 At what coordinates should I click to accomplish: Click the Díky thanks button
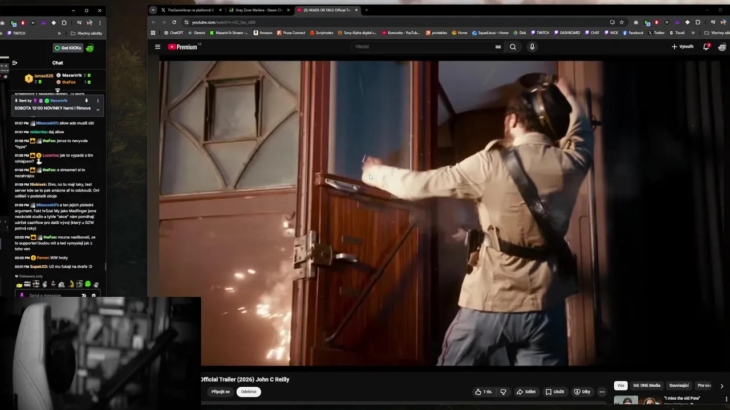582,392
